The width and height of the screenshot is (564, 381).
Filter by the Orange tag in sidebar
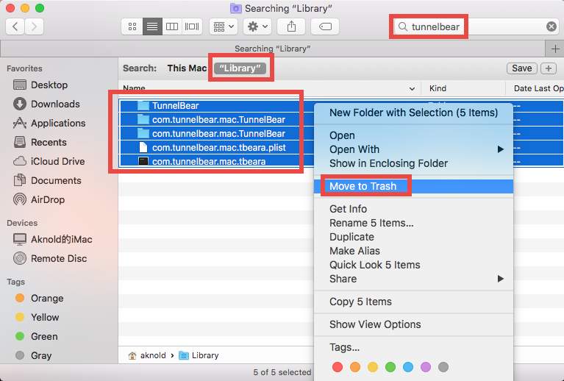click(x=39, y=298)
